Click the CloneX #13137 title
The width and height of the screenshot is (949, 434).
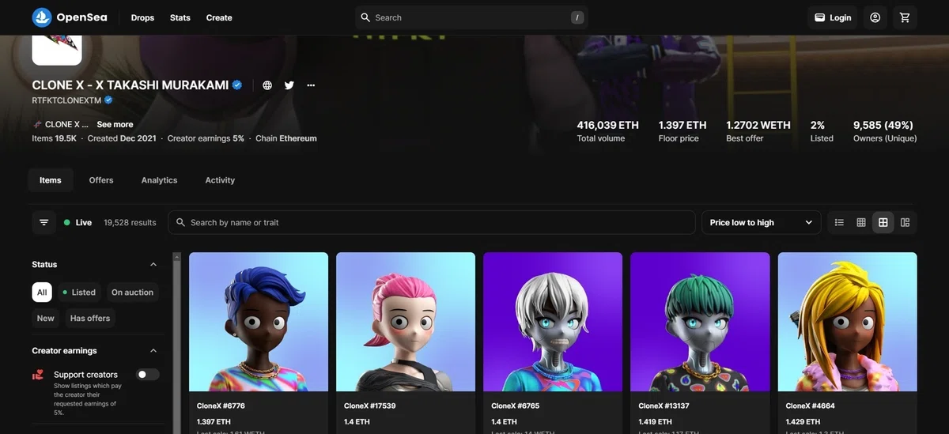click(663, 406)
